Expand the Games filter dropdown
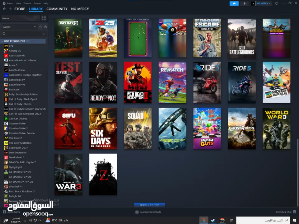Image resolution: width=299 pixels, height=224 pixels. tap(19, 27)
